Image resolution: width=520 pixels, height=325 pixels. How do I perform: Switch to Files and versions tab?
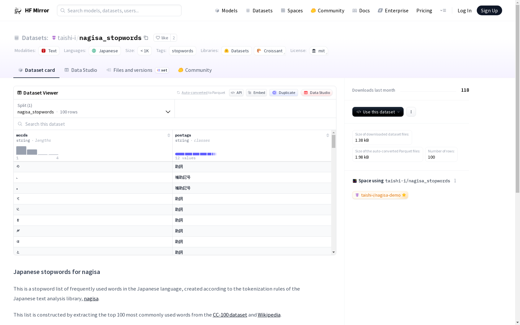(x=137, y=70)
